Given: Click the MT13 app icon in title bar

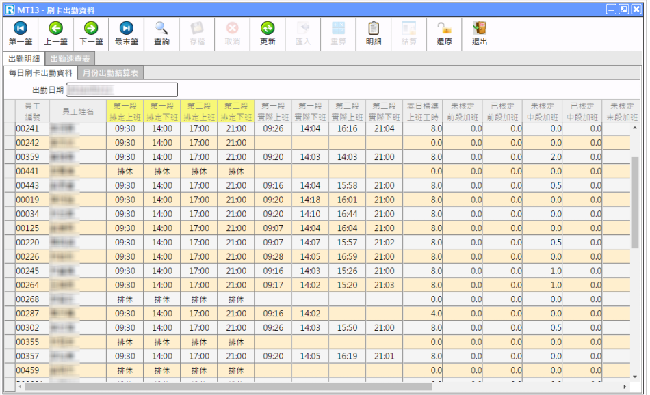Looking at the screenshot, I should point(10,10).
